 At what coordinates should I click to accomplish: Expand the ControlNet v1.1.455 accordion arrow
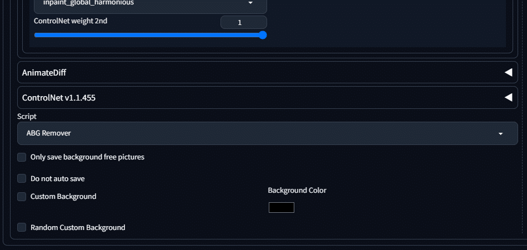pyautogui.click(x=508, y=97)
